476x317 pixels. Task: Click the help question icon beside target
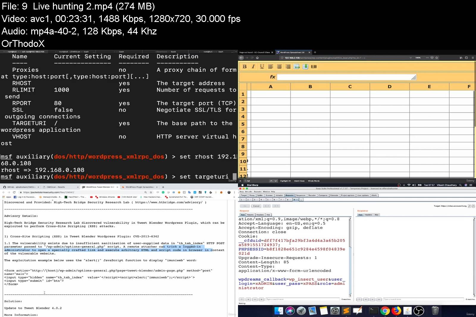click(x=473, y=206)
